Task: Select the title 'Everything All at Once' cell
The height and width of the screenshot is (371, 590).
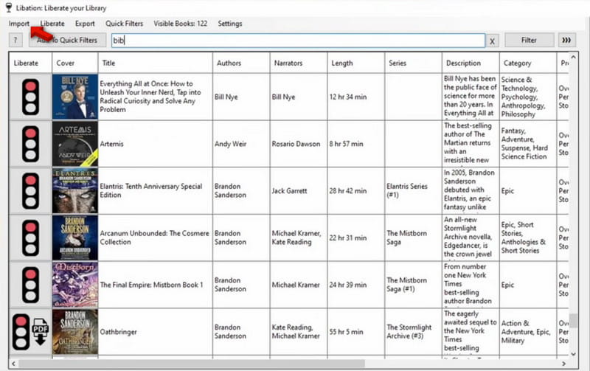Action: 155,97
